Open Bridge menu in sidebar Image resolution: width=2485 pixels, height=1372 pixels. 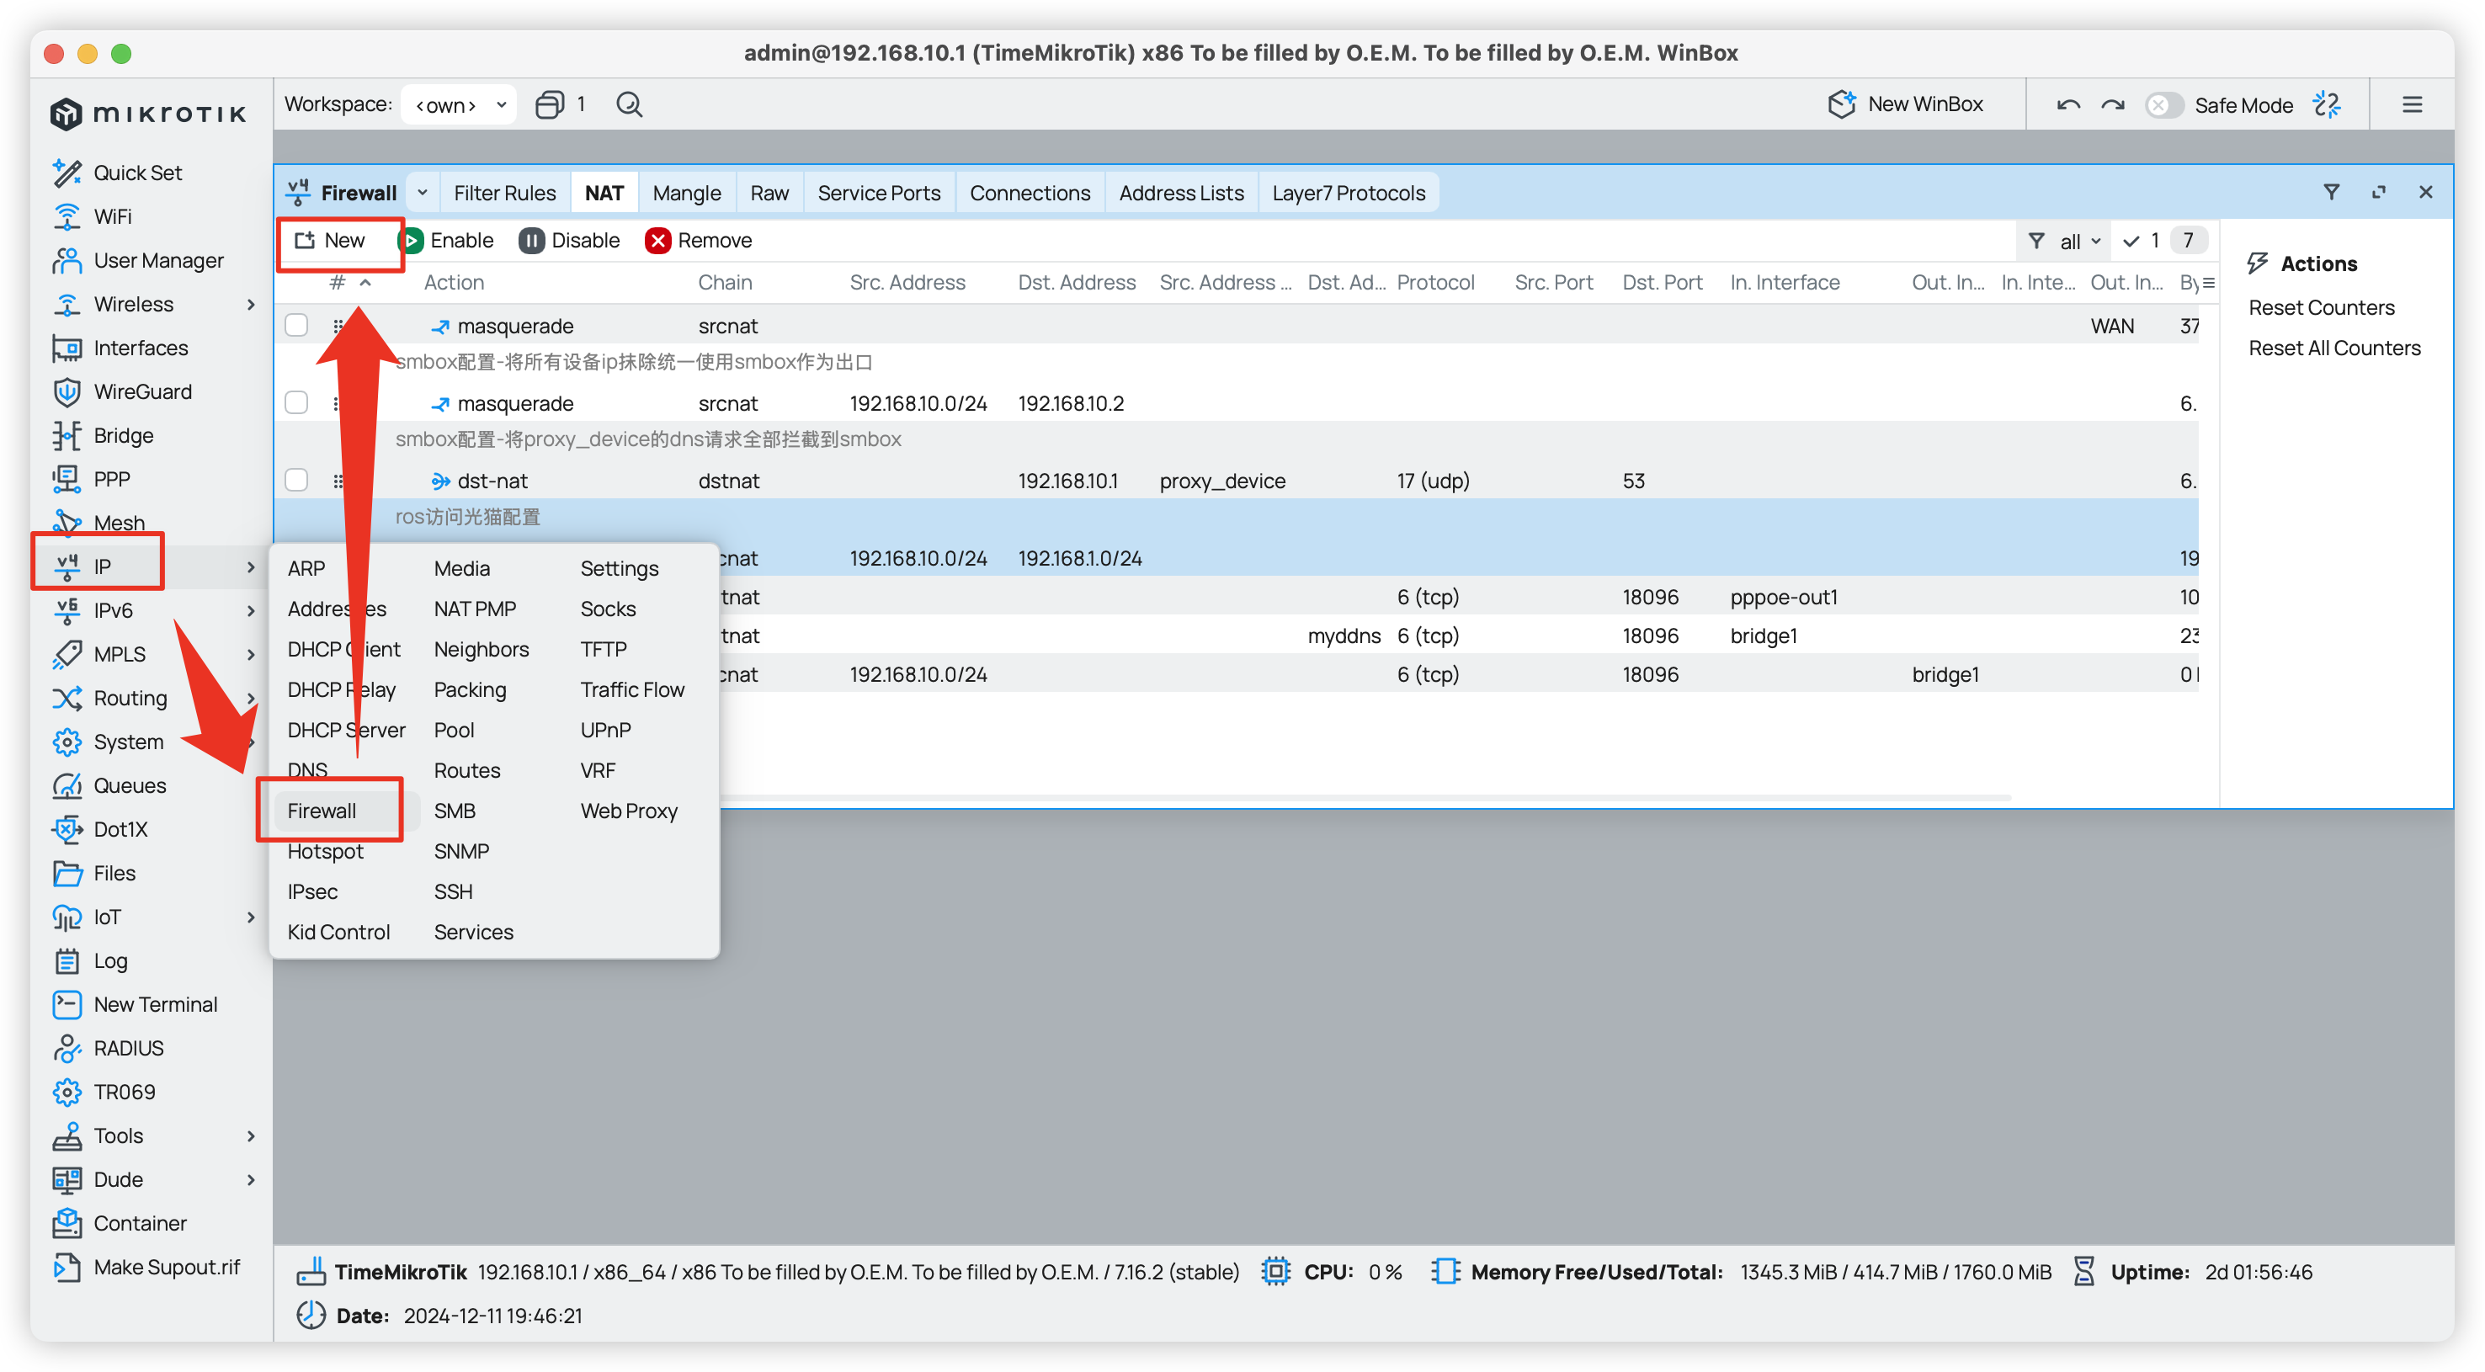[x=104, y=435]
